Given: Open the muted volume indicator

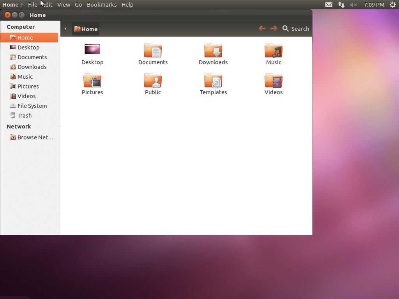Looking at the screenshot, I should (353, 5).
